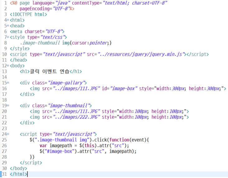This screenshot has width=228, height=178.
Task: Click the "var" keyword on line 26
Action: coord(43,145)
